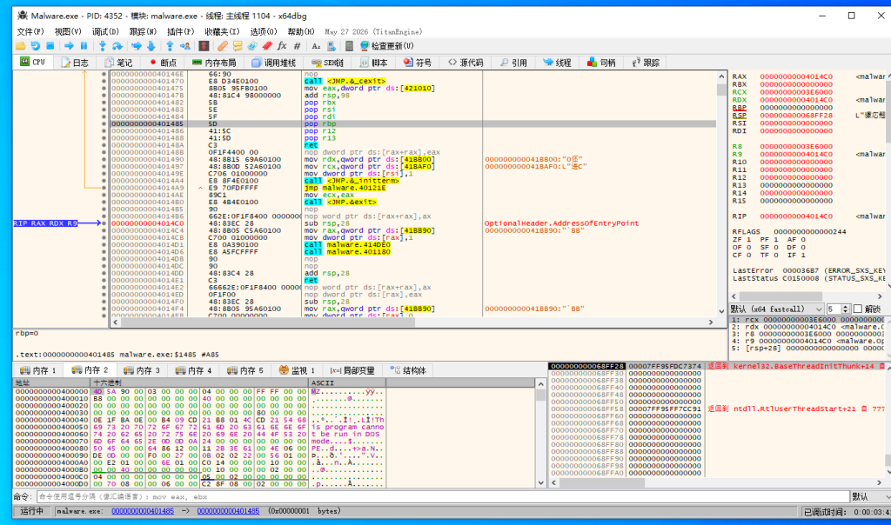Open the Scylla plugin icon
Screen dimensions: 891x525
(204, 46)
